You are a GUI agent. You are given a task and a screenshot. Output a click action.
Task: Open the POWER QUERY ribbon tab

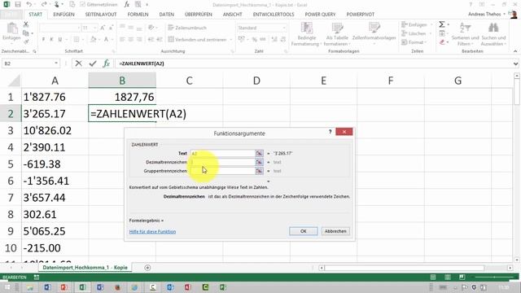[320, 15]
